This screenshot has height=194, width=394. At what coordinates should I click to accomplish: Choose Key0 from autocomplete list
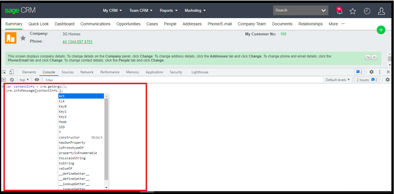click(81, 106)
